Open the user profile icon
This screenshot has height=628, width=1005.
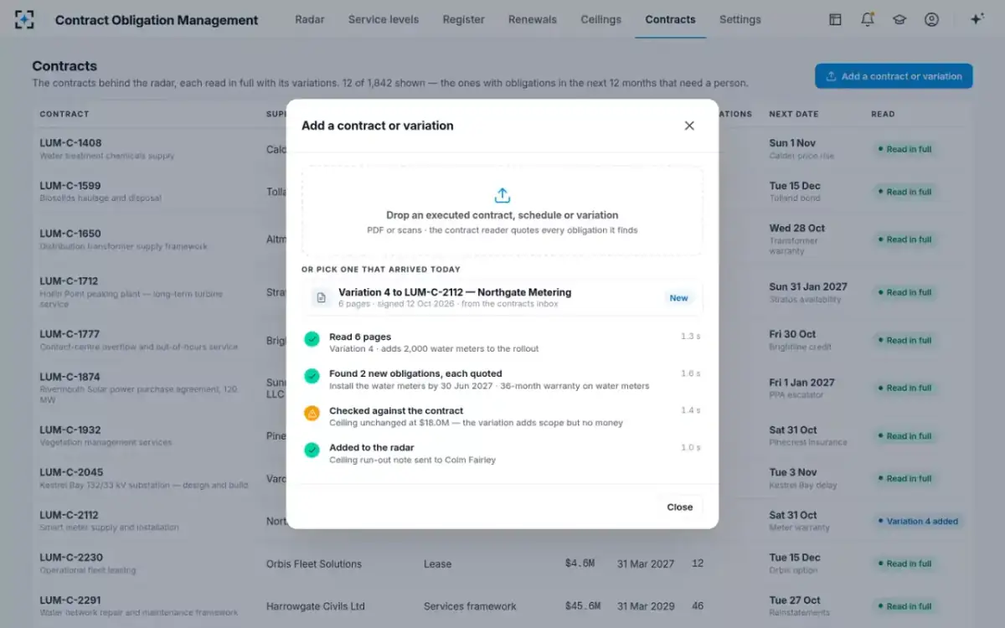(x=931, y=19)
